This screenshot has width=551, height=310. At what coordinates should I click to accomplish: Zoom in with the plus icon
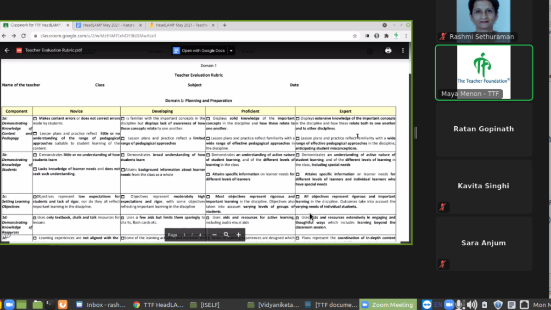click(x=238, y=235)
